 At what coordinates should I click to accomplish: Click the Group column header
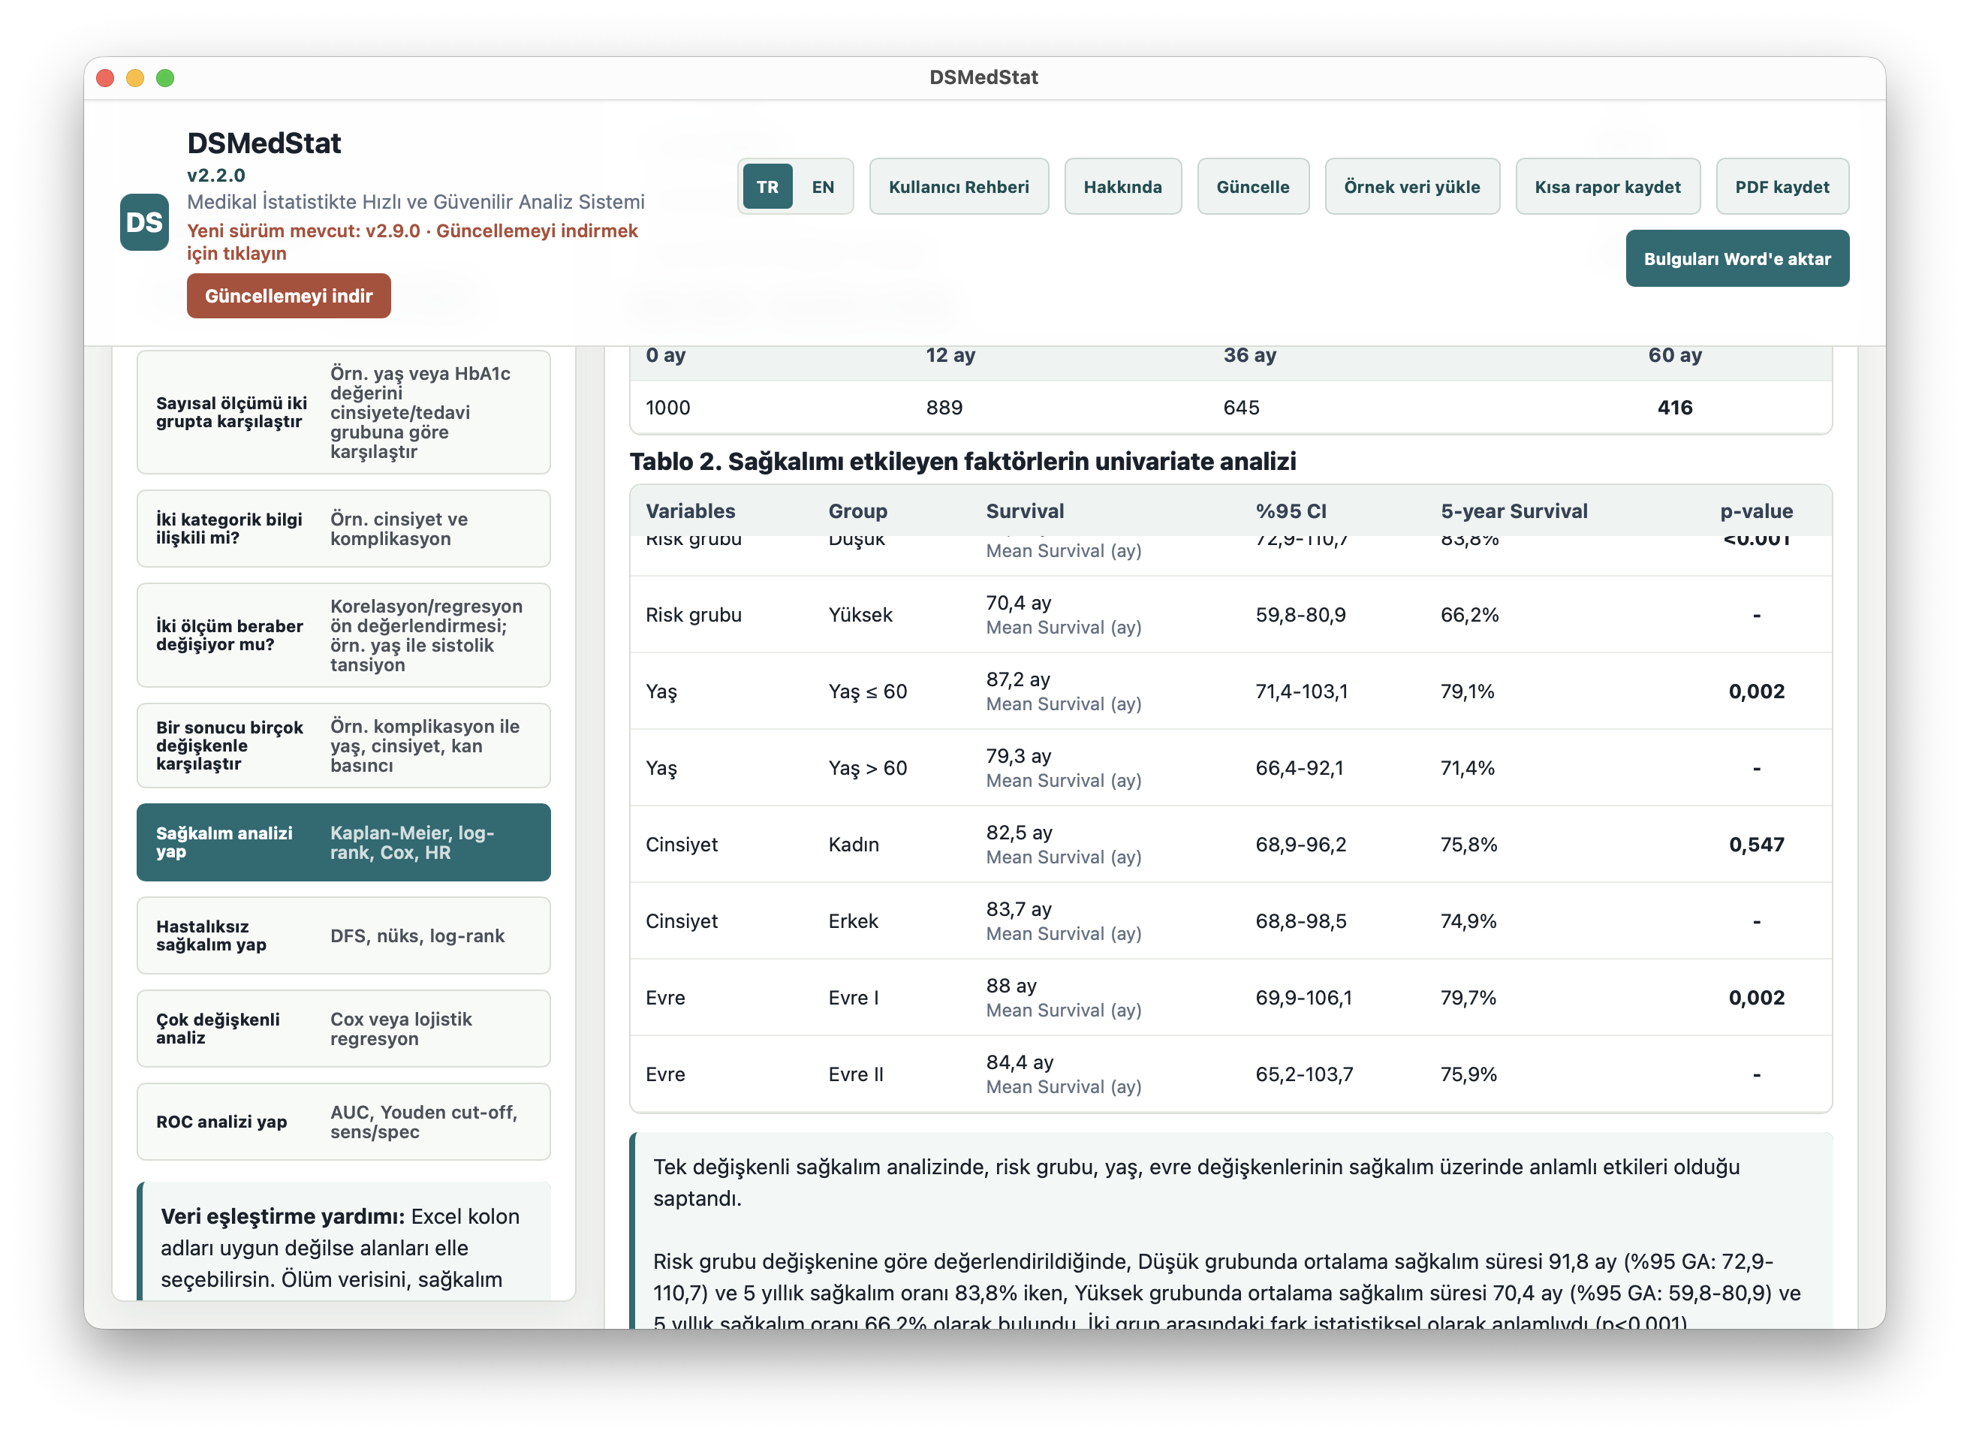[x=857, y=512]
